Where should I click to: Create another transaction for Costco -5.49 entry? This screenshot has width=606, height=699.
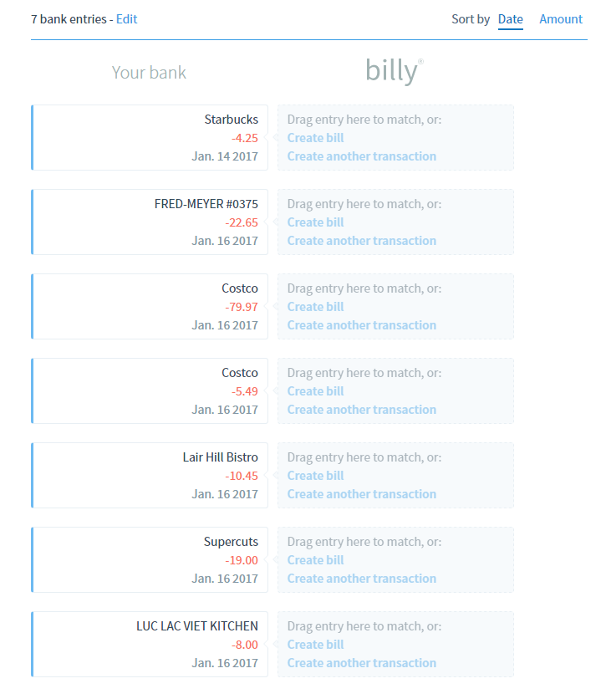coord(361,410)
